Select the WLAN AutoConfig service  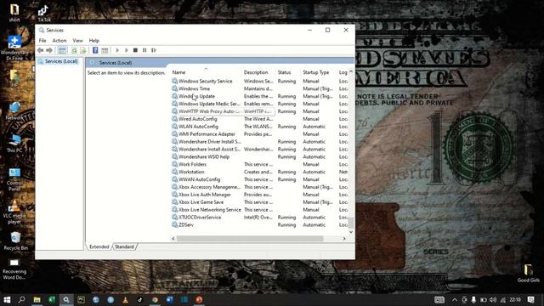click(x=259, y=127)
